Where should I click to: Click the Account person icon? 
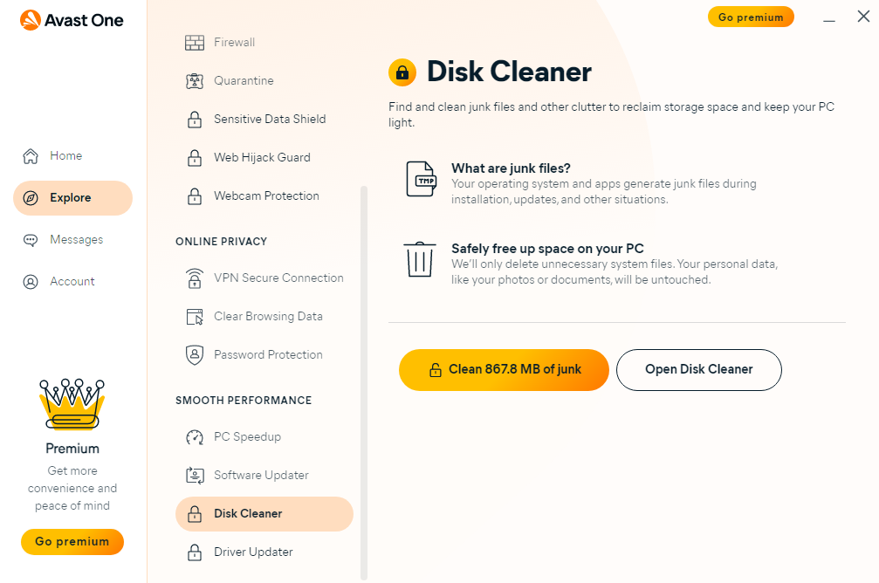31,281
